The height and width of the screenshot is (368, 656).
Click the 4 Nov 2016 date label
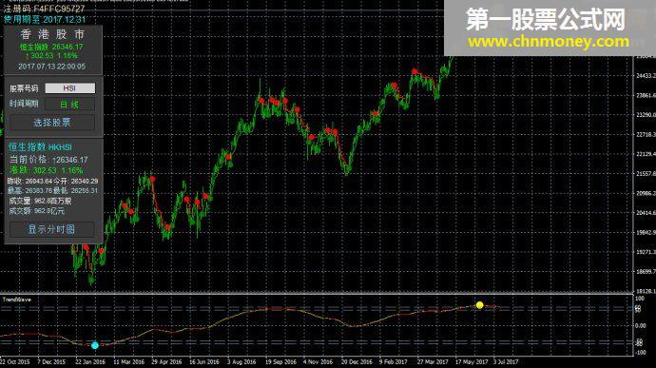(x=318, y=361)
